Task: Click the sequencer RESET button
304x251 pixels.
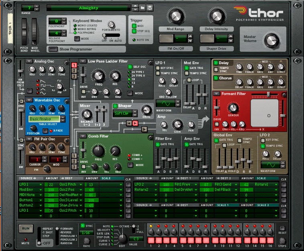Action: point(282,228)
